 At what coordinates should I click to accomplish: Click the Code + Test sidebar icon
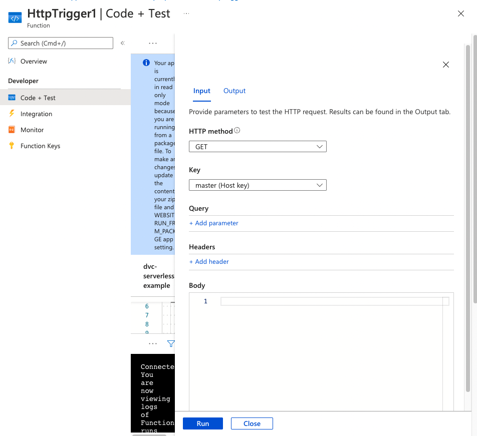coord(12,98)
